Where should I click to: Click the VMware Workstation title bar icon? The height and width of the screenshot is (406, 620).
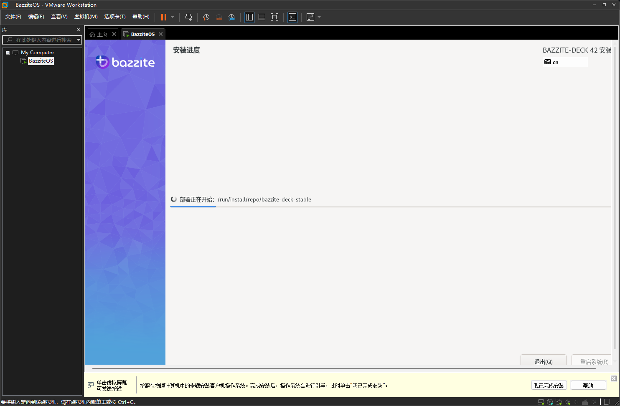pos(5,5)
